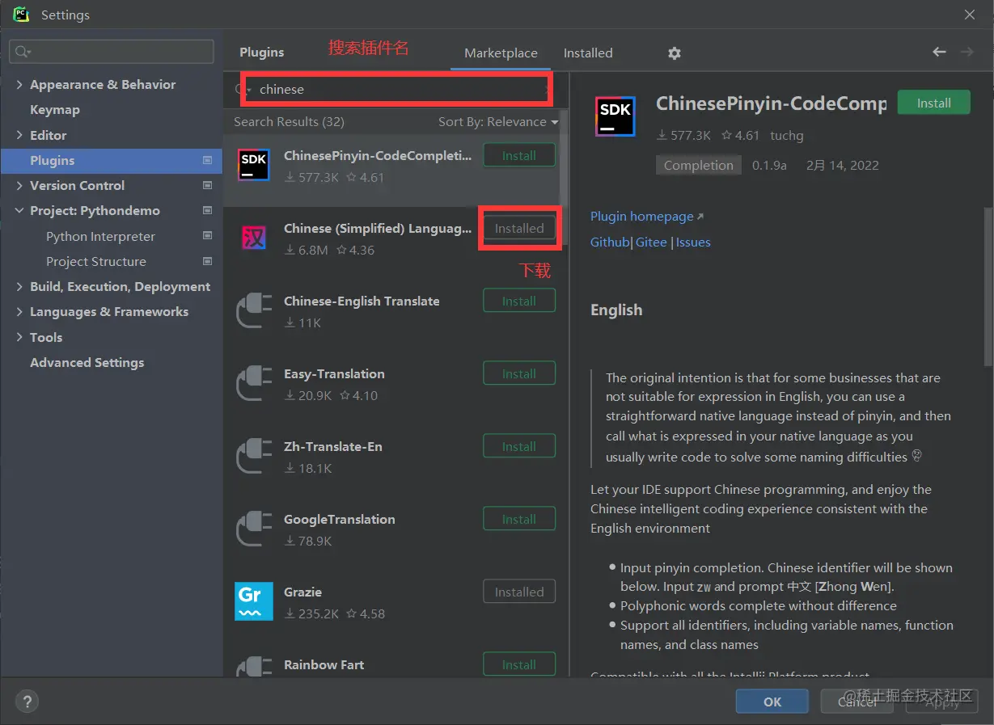Install the GoogleTranslation plugin
The image size is (994, 725).
tap(519, 519)
